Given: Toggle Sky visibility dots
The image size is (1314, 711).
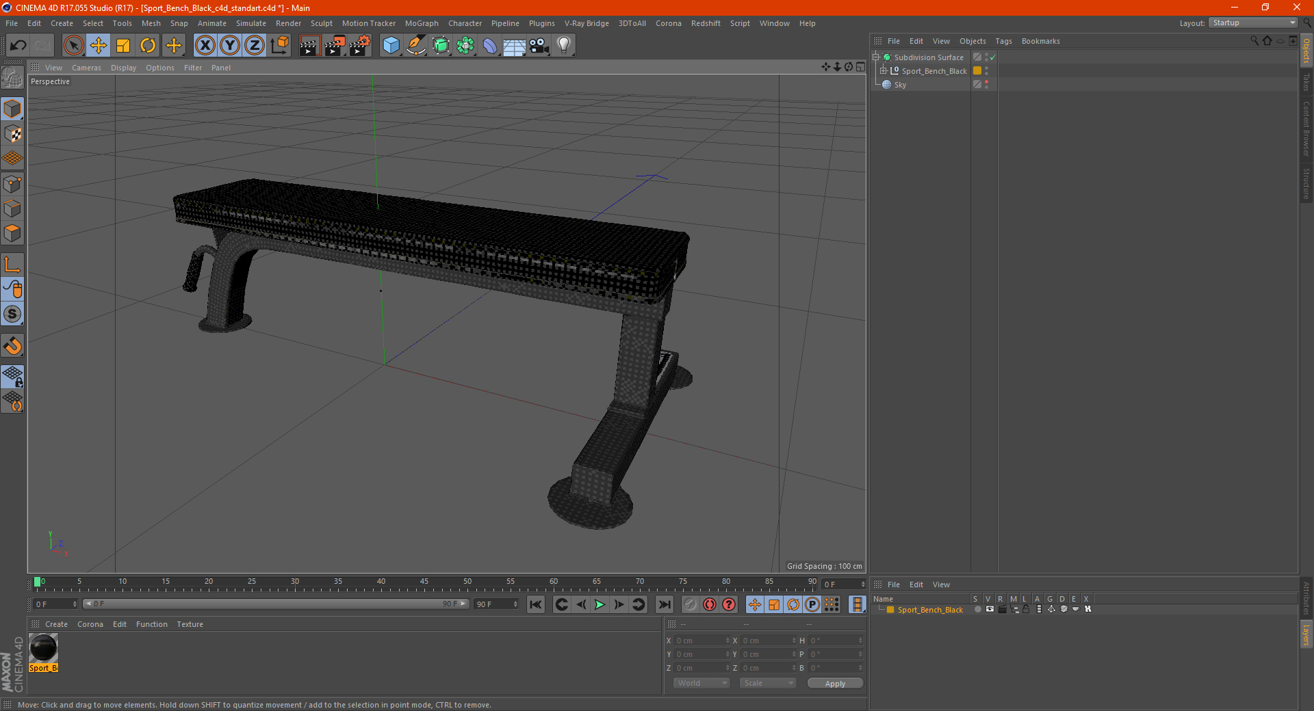Looking at the screenshot, I should pos(986,85).
